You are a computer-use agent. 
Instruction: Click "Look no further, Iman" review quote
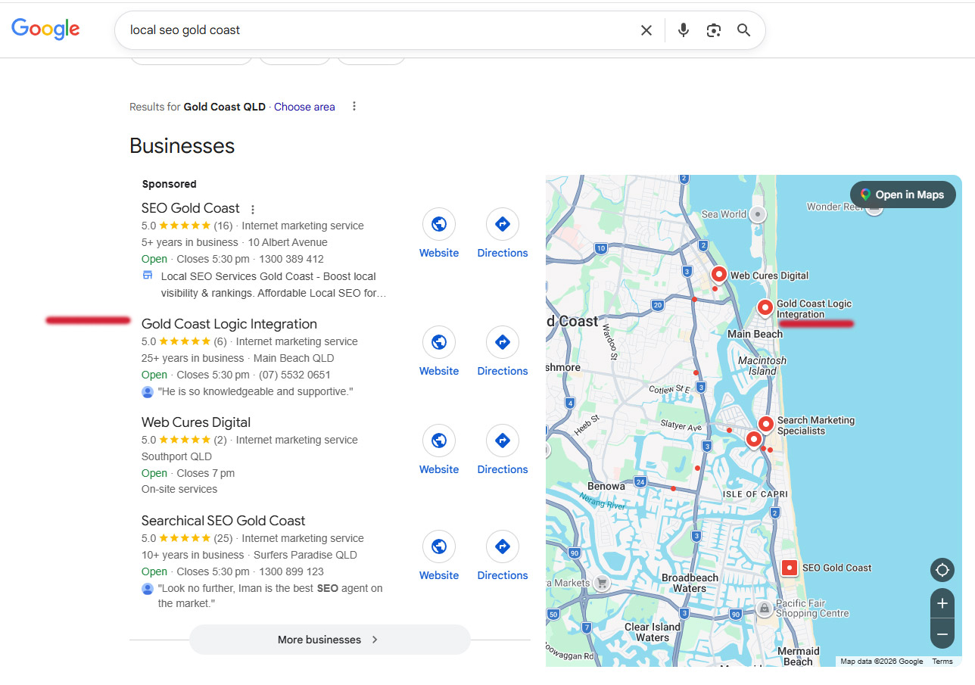(270, 596)
